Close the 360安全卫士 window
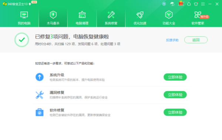The width and height of the screenshot is (222, 140). 217,4
